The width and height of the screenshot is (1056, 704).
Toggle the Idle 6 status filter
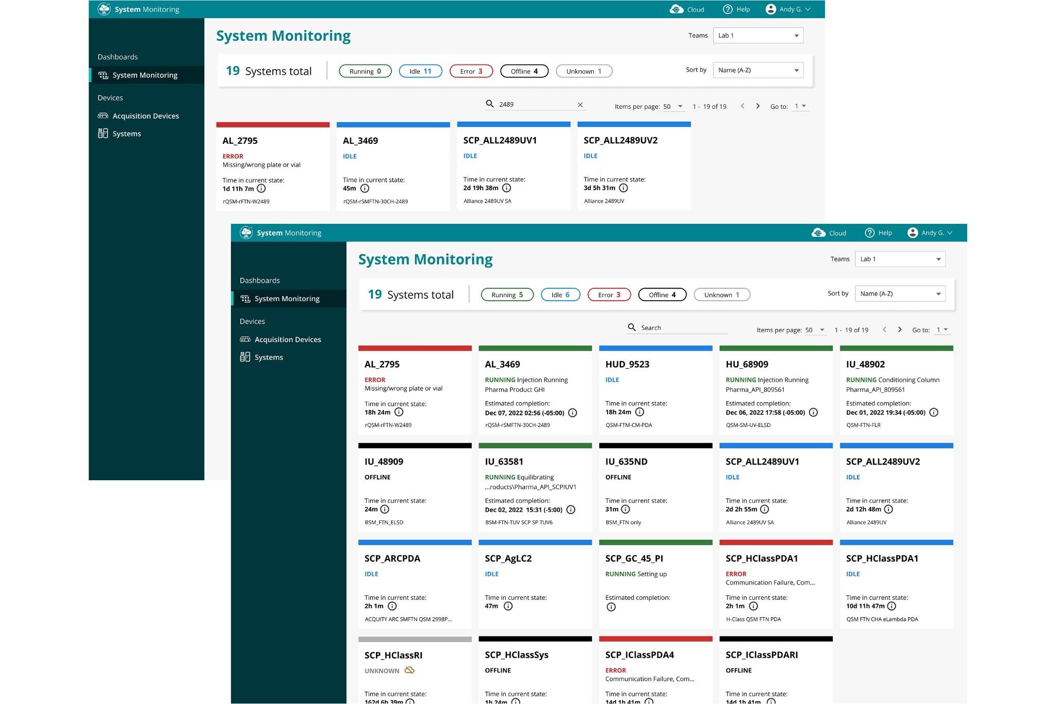pos(560,294)
